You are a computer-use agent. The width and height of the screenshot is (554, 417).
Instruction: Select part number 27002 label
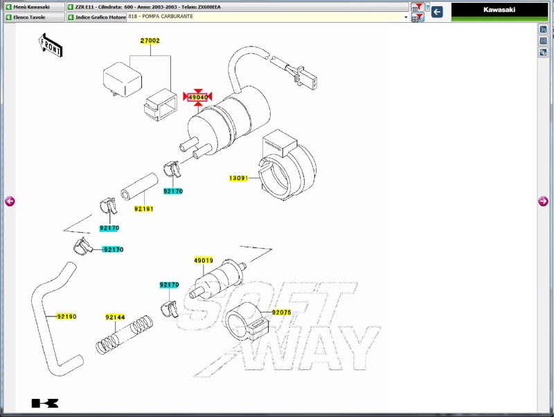(150, 41)
